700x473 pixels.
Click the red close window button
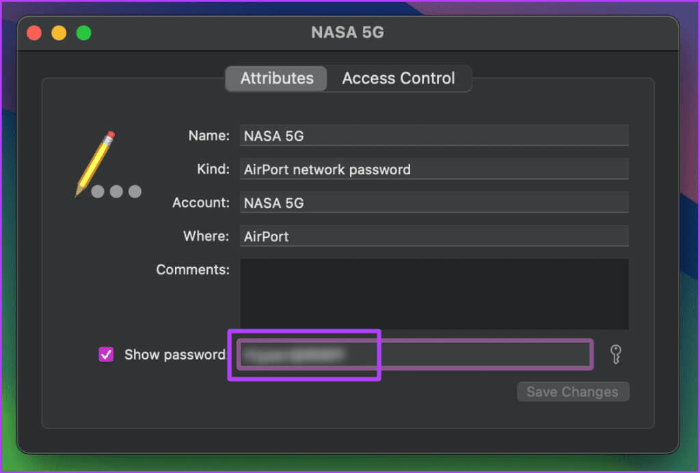(34, 33)
